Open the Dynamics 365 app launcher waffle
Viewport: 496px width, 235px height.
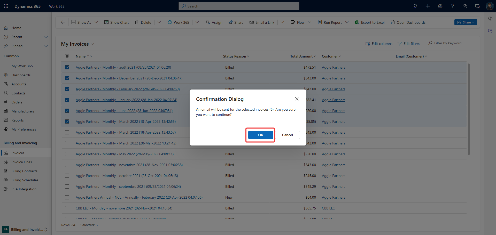(6, 6)
